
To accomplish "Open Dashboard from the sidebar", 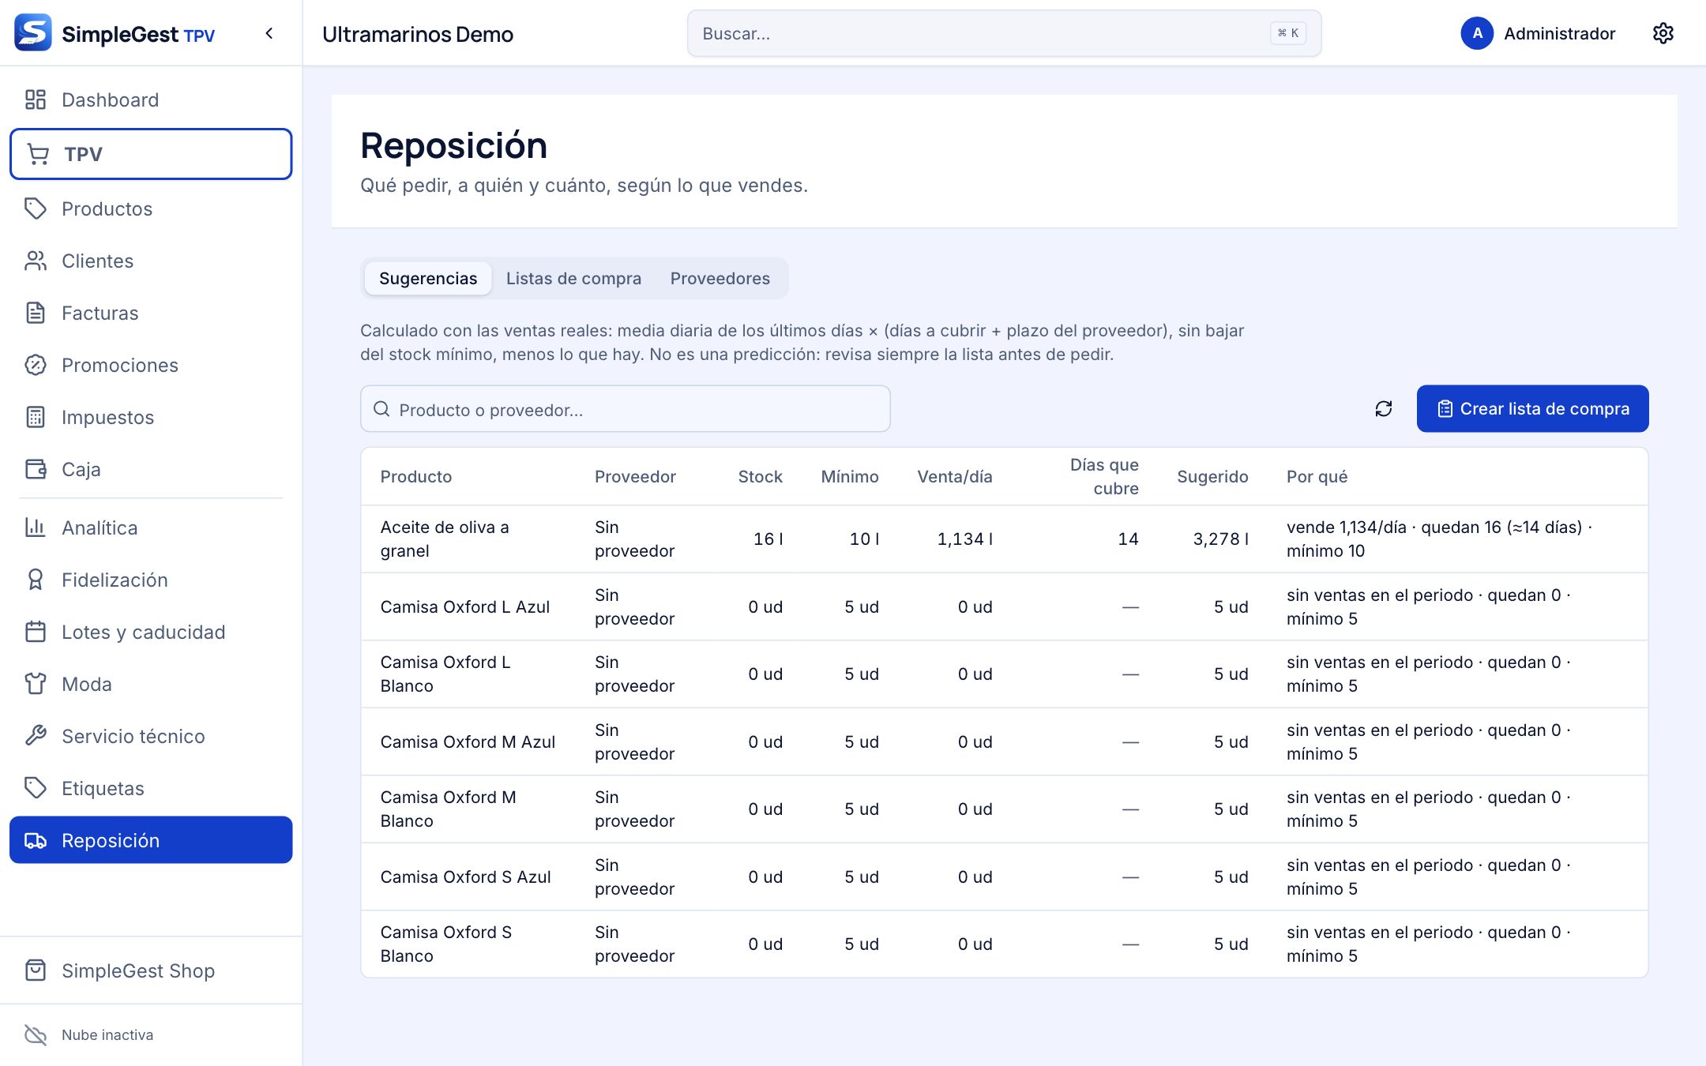I will pyautogui.click(x=151, y=99).
